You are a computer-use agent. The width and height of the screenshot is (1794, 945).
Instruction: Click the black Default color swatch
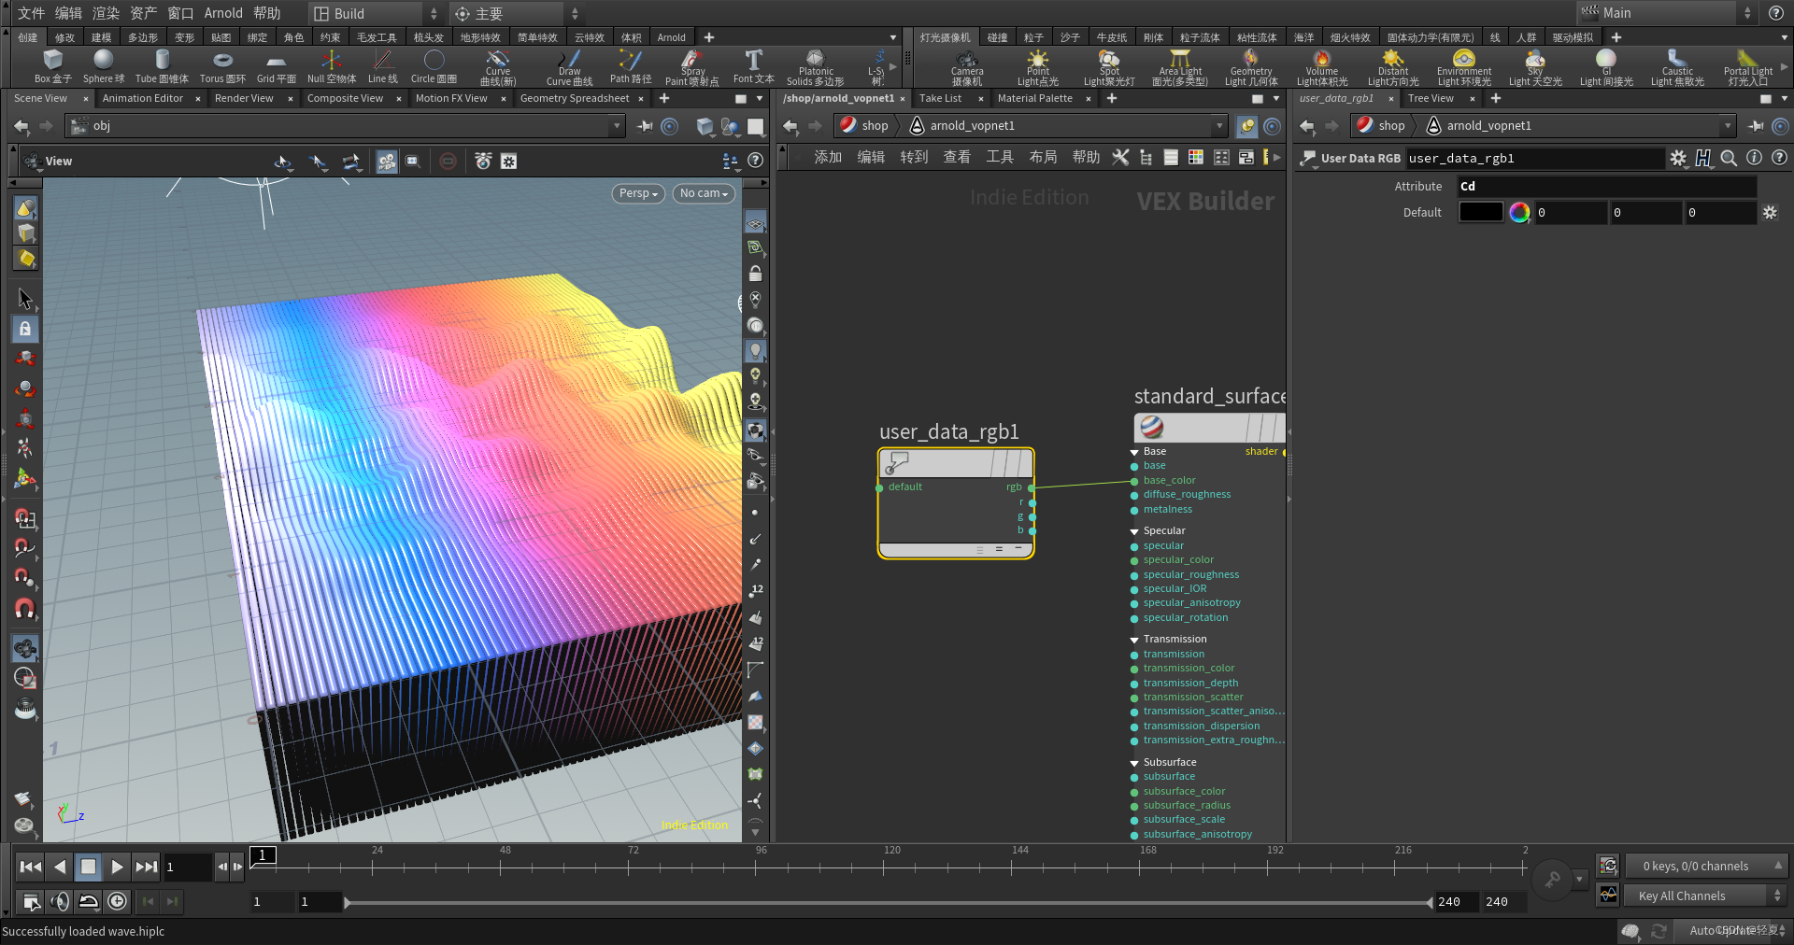(1480, 213)
